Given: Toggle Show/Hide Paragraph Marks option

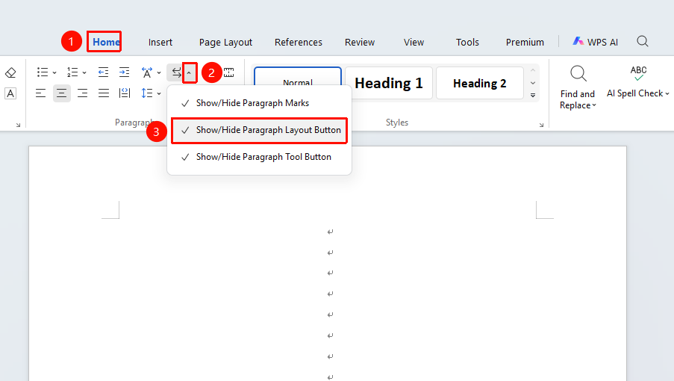Looking at the screenshot, I should click(259, 103).
